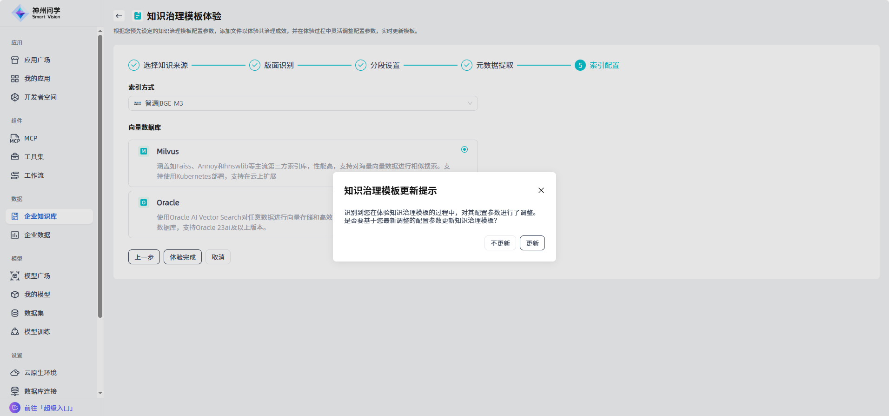889x416 pixels.
Task: Follow the 前往「超级入口」 link
Action: pos(48,408)
